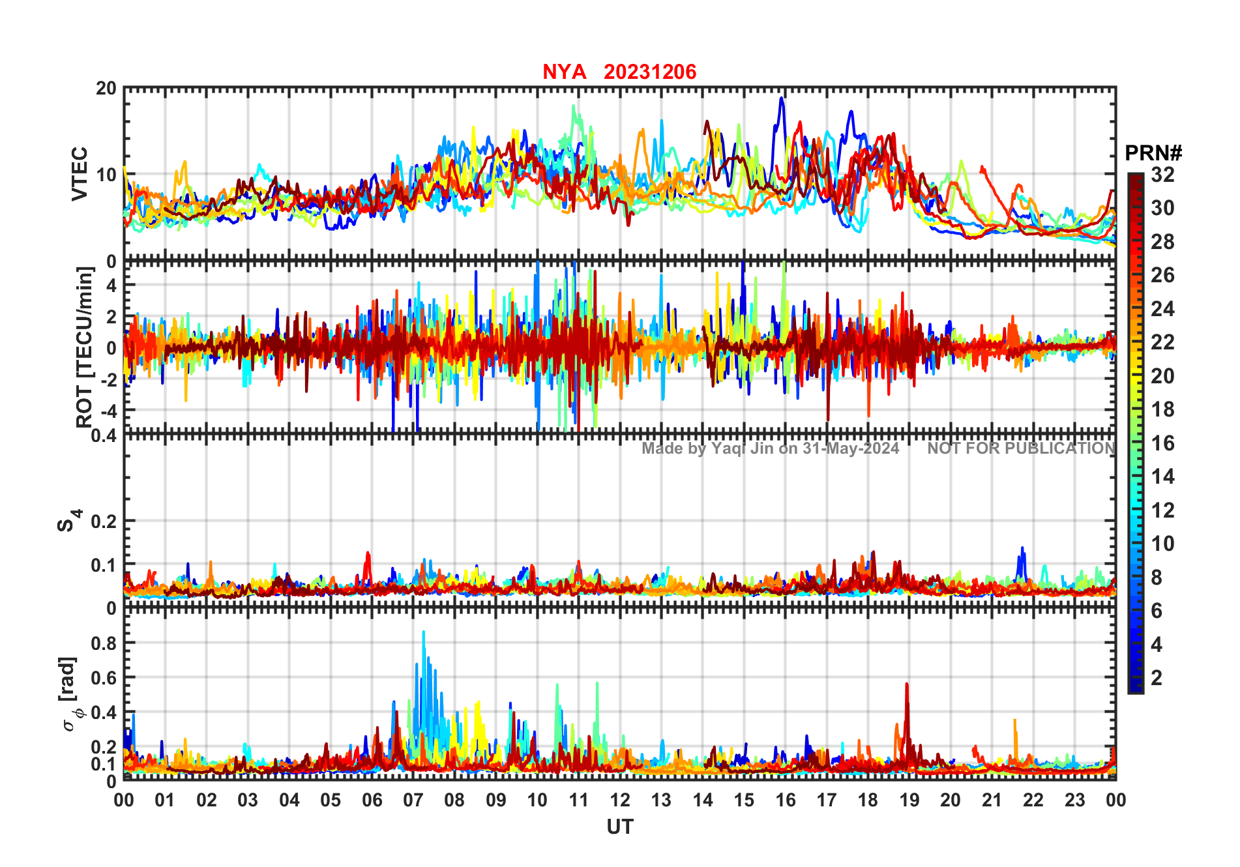Click UT axis tick label "12"
Image resolution: width=1240 pixels, height=867 pixels.
coord(620,801)
